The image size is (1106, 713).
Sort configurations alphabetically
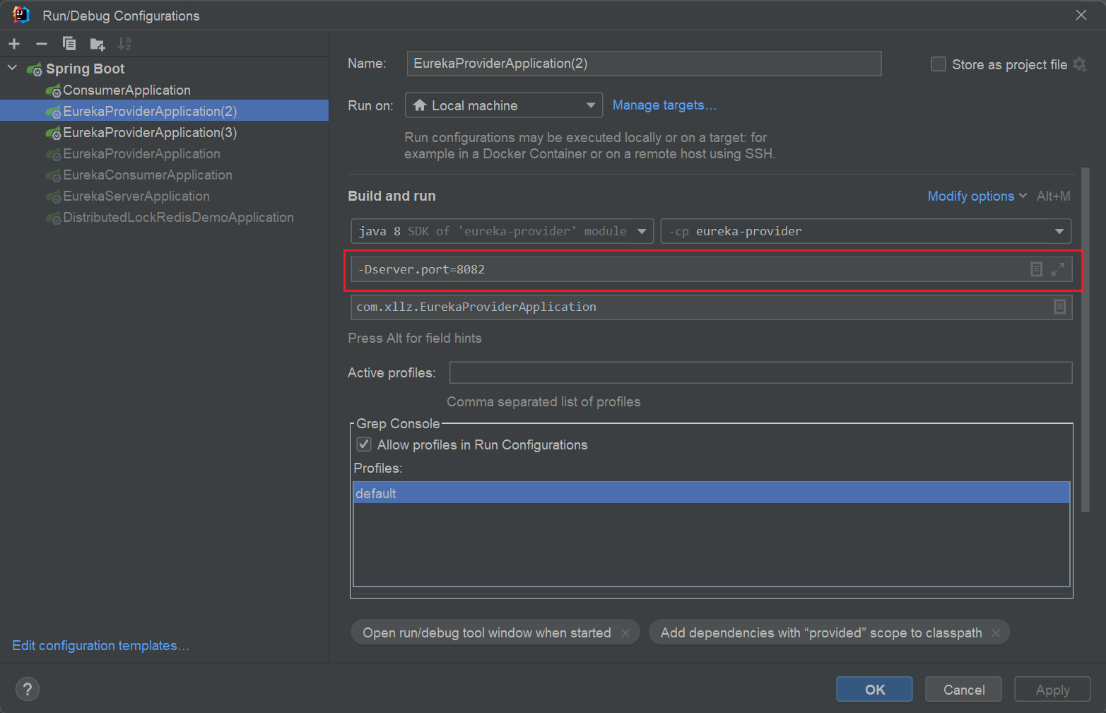(x=124, y=44)
